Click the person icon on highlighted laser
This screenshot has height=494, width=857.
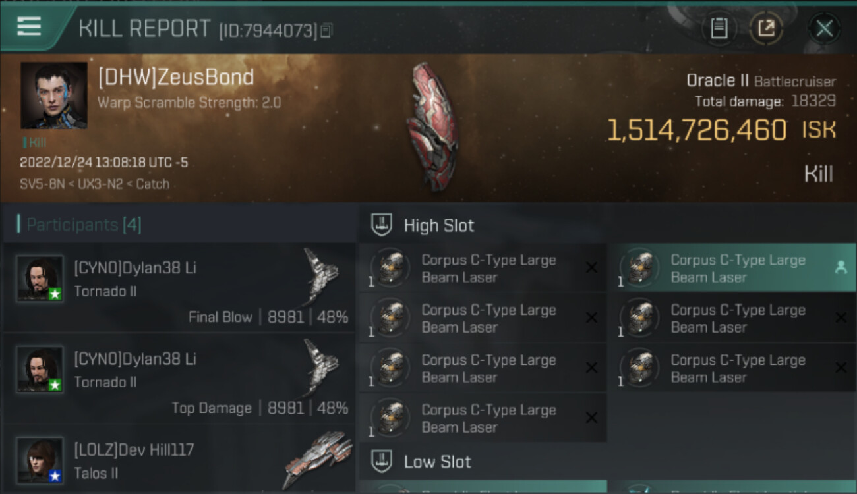click(x=841, y=267)
